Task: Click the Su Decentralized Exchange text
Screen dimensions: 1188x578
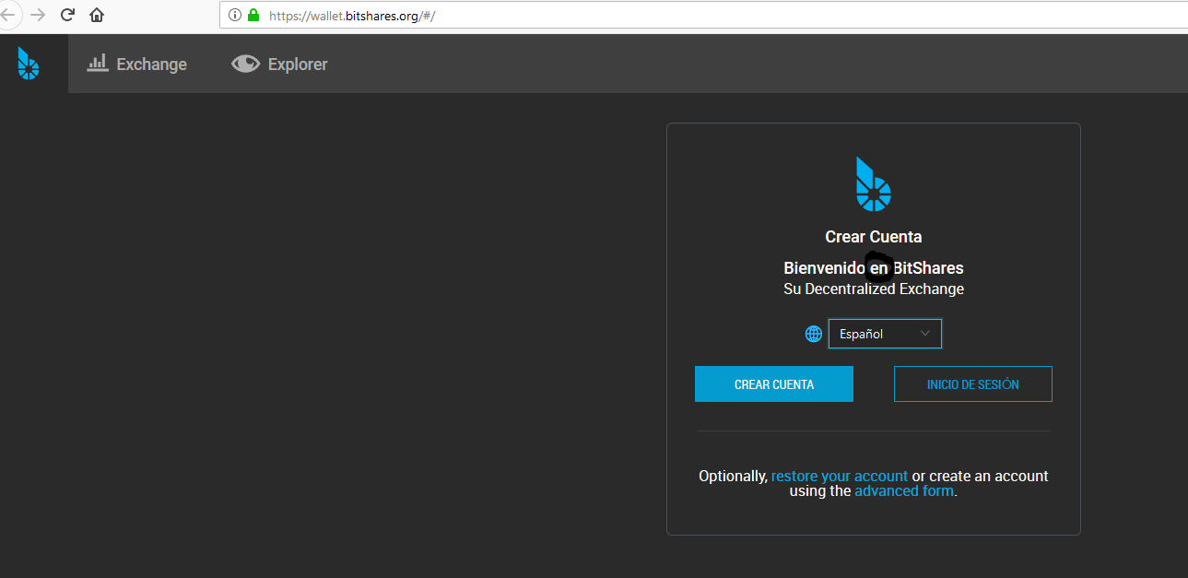Action: [x=874, y=289]
